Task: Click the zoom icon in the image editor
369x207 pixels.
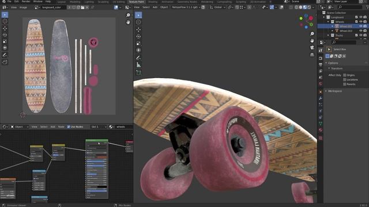Action: coord(128,16)
